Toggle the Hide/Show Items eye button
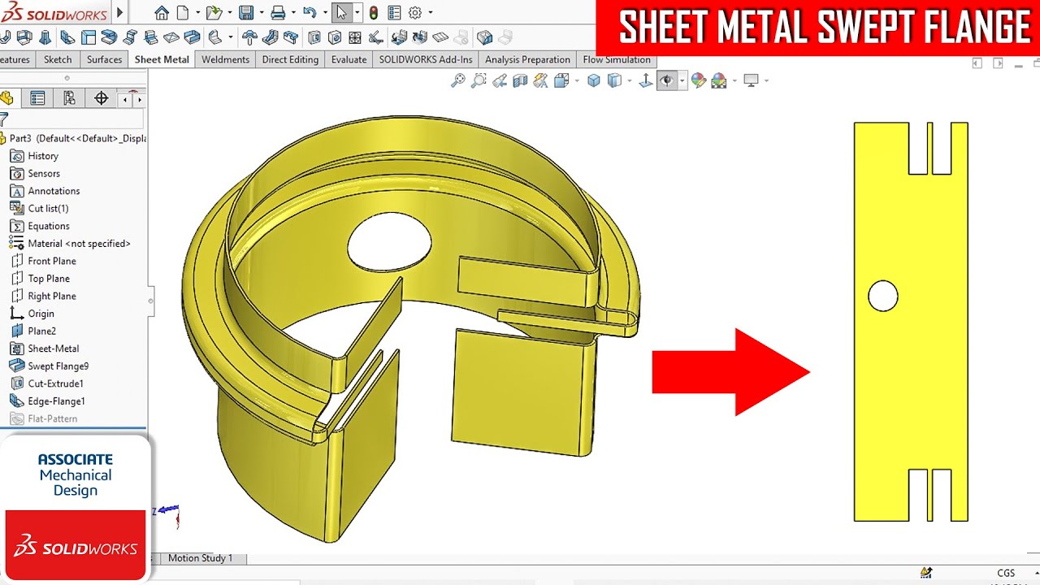This screenshot has width=1040, height=585. point(667,80)
